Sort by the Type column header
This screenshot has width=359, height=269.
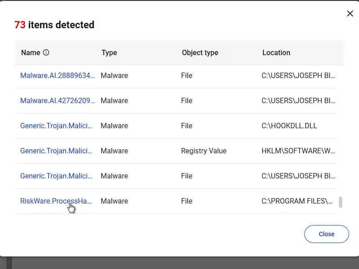[x=109, y=52]
